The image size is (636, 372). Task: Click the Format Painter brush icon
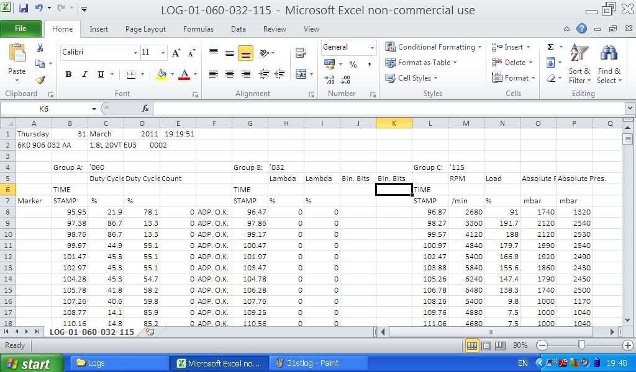click(x=40, y=79)
